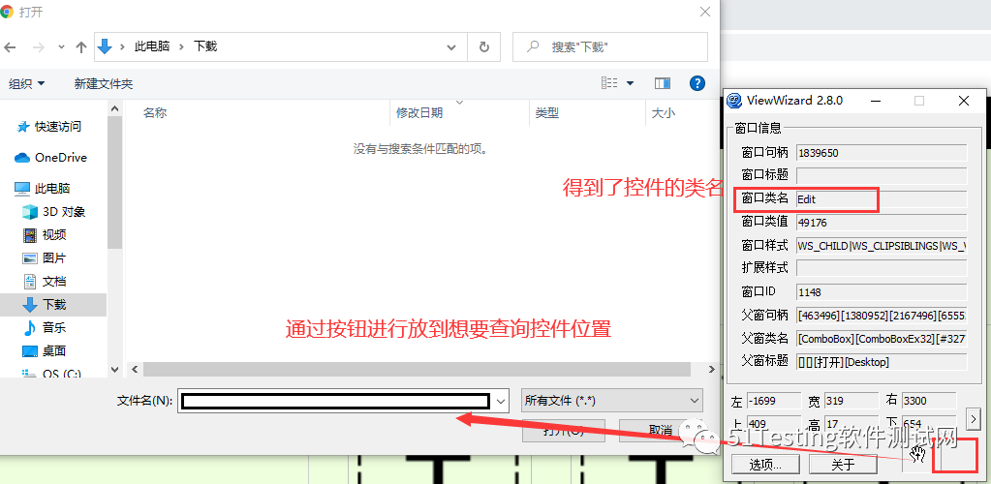
Task: Open the view options dropdown arrow
Action: (630, 83)
